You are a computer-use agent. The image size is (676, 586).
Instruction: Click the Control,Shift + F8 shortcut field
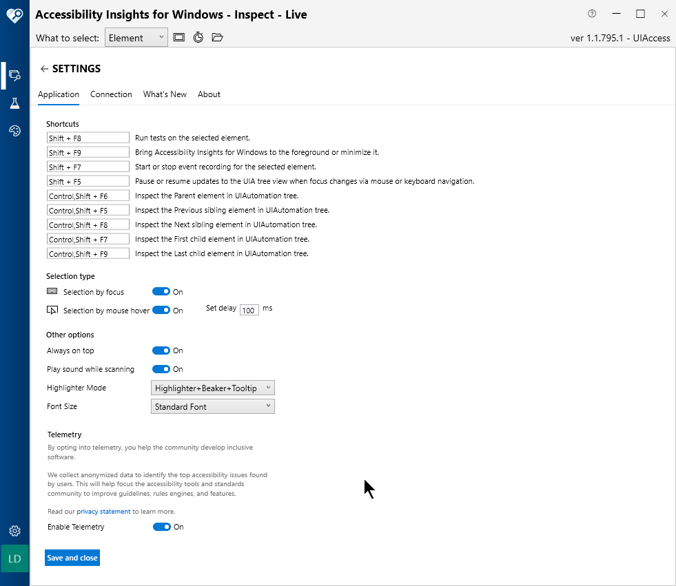pos(88,225)
